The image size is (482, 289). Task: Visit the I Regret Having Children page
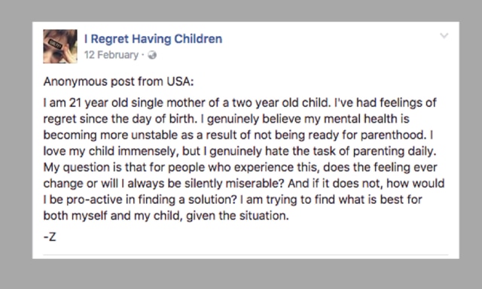153,39
